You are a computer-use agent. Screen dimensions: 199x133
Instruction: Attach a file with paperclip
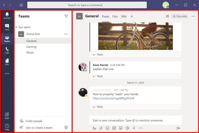tap(101, 128)
